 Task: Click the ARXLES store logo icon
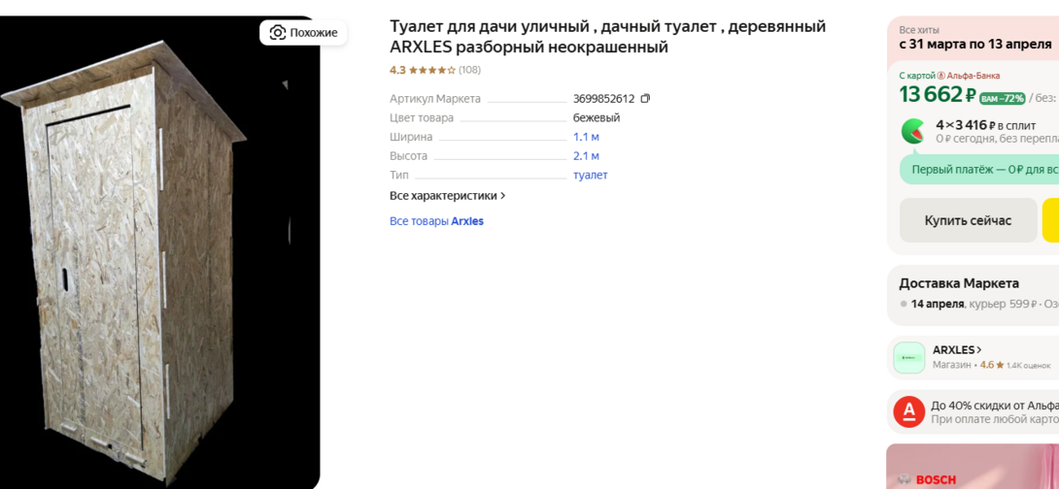coord(909,358)
